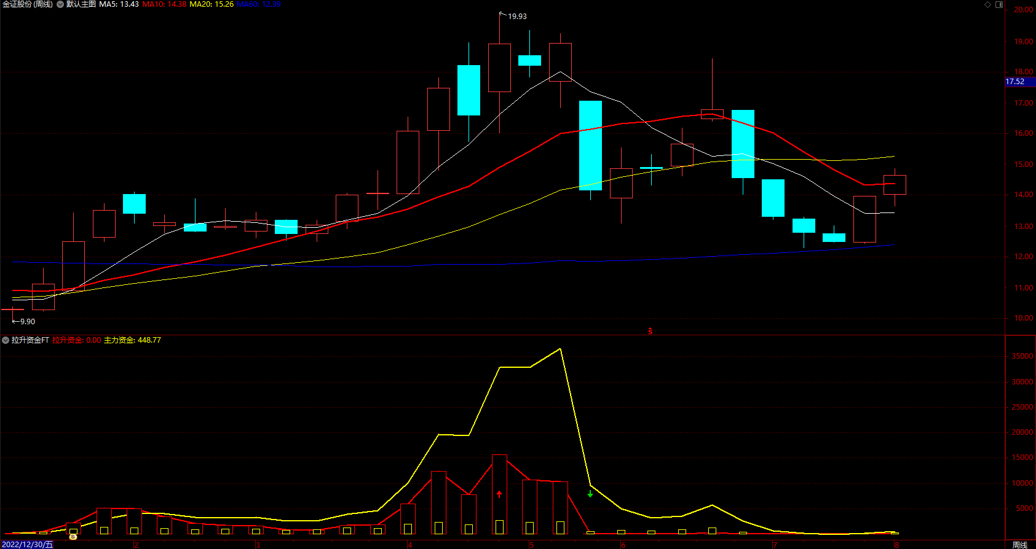1036x549 pixels.
Task: Click the green down-arrow signal in indicator panel
Action: point(590,493)
